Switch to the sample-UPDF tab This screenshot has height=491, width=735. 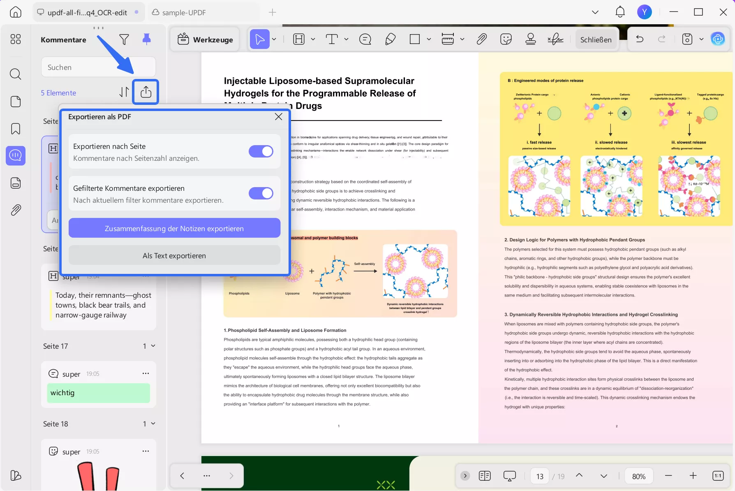pos(184,12)
